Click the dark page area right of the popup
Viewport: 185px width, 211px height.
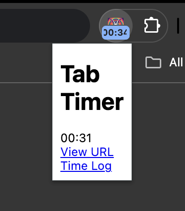[158, 132]
